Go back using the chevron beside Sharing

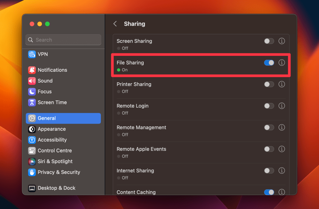click(115, 24)
